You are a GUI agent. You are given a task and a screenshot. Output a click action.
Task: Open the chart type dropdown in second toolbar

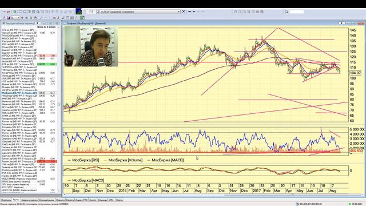click(x=15, y=18)
